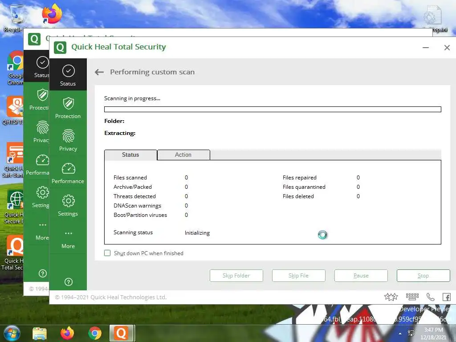Viewport: 456px width, 342px height.
Task: Go back with the arrow beside Performing custom scan
Action: tap(99, 72)
